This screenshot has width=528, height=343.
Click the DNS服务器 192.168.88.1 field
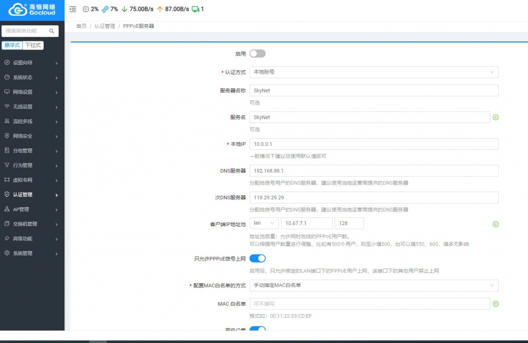[x=374, y=170]
